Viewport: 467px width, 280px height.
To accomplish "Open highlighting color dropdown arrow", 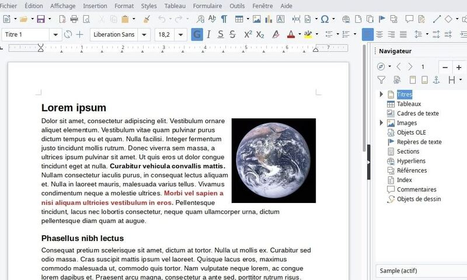I will 316,34.
